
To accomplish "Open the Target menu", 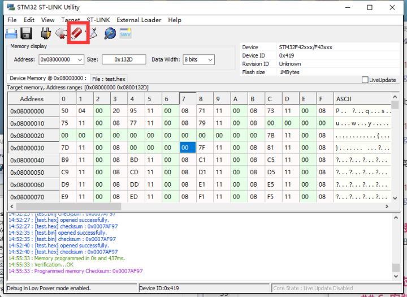I will coord(71,20).
